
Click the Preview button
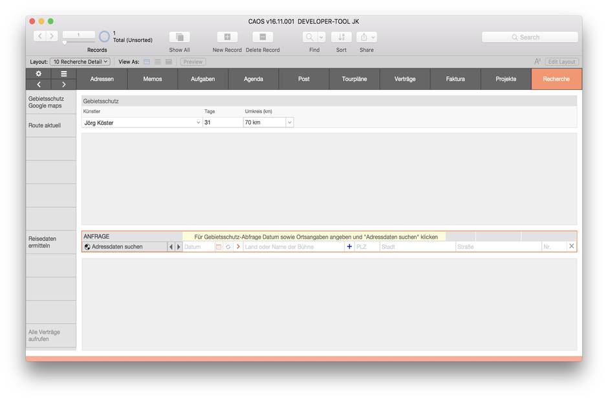(193, 61)
